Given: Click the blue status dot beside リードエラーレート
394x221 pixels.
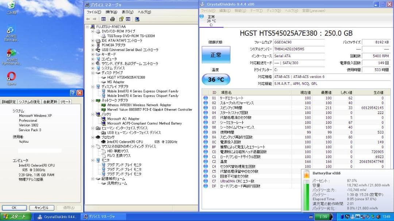Looking at the screenshot, I should coord(205,97).
